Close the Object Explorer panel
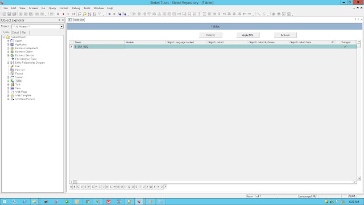 pos(63,20)
